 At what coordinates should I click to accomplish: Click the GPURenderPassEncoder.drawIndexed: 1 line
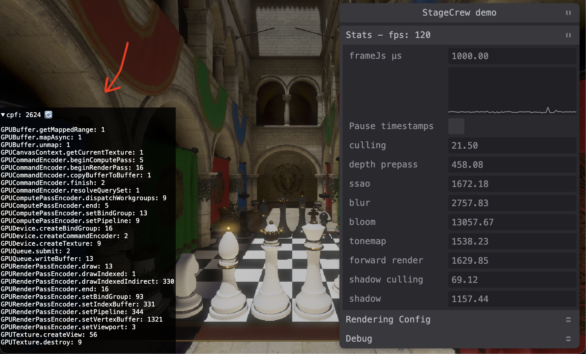68,274
